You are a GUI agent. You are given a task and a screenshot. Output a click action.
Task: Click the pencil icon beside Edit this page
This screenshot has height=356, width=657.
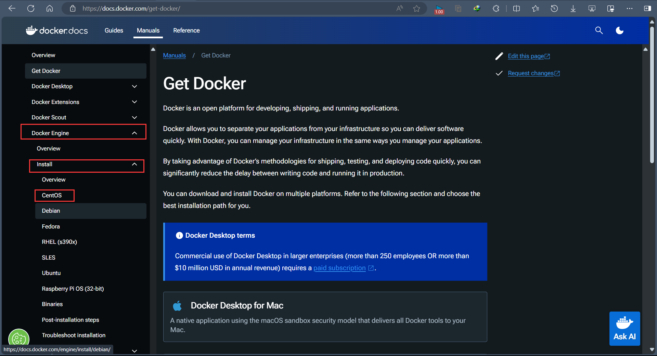pos(499,56)
